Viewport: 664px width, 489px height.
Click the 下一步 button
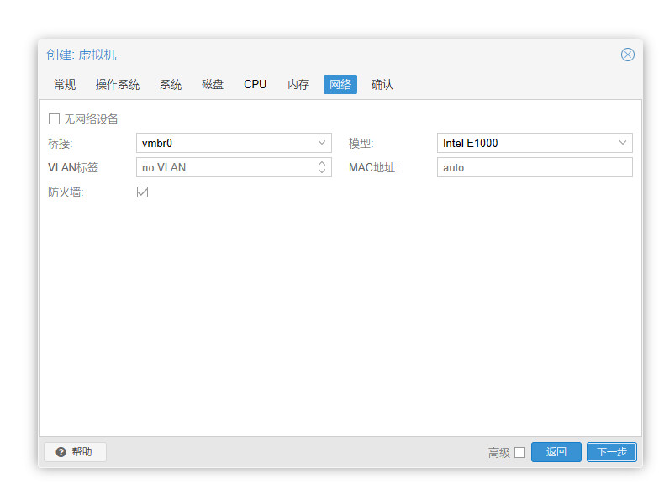tap(612, 452)
